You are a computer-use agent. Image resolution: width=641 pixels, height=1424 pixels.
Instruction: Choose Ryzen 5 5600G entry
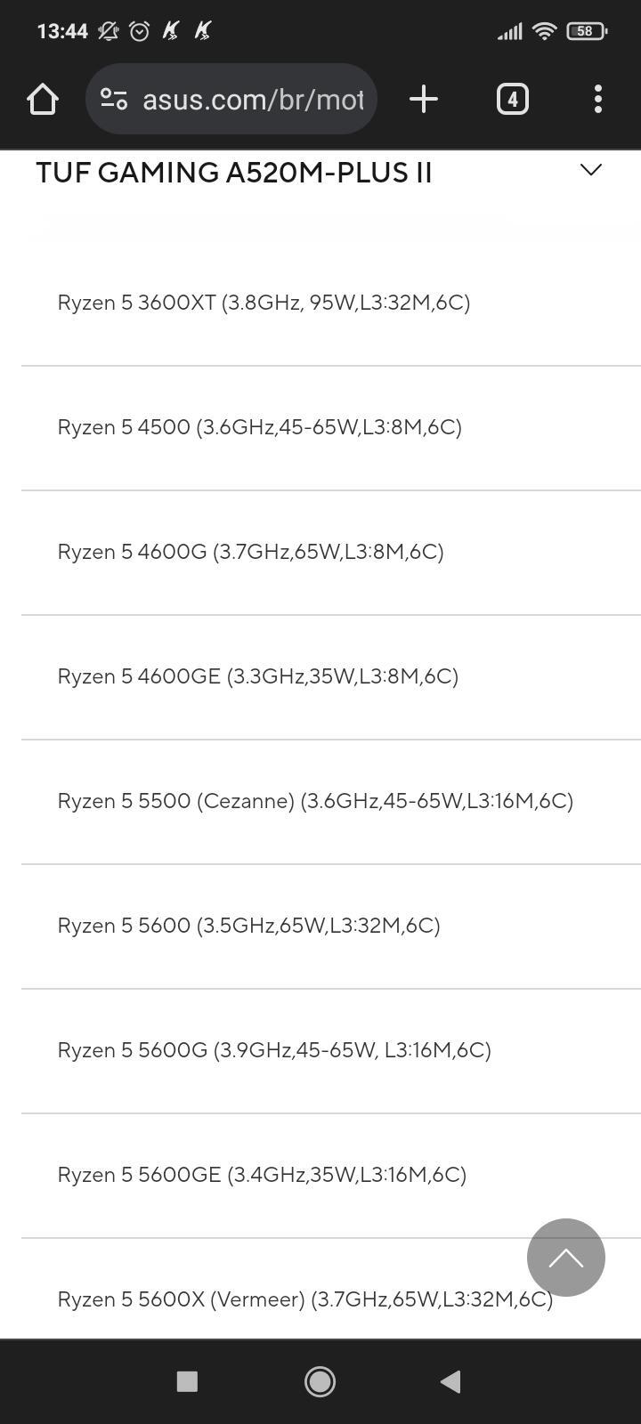(331, 1050)
